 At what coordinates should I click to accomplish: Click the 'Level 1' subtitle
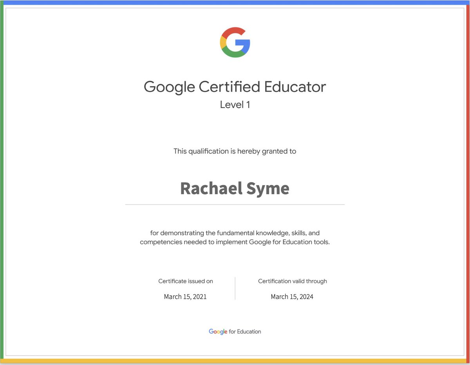[235, 105]
